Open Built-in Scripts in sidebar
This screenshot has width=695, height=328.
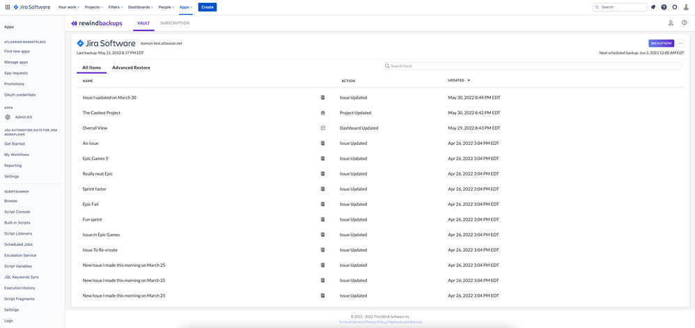(x=17, y=223)
